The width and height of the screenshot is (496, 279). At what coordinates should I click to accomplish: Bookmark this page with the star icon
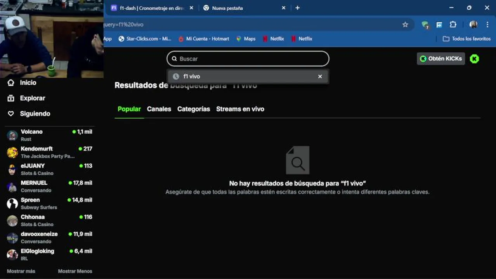405,24
